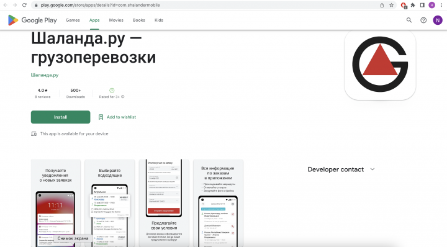This screenshot has width=447, height=247.
Task: Toggle the browser side panel icon
Action: (x=423, y=5)
